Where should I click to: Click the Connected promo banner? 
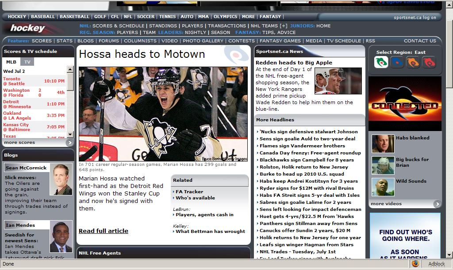coord(405,104)
